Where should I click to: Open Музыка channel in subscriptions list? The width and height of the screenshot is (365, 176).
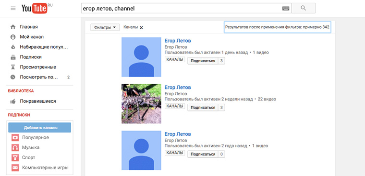pyautogui.click(x=30, y=147)
